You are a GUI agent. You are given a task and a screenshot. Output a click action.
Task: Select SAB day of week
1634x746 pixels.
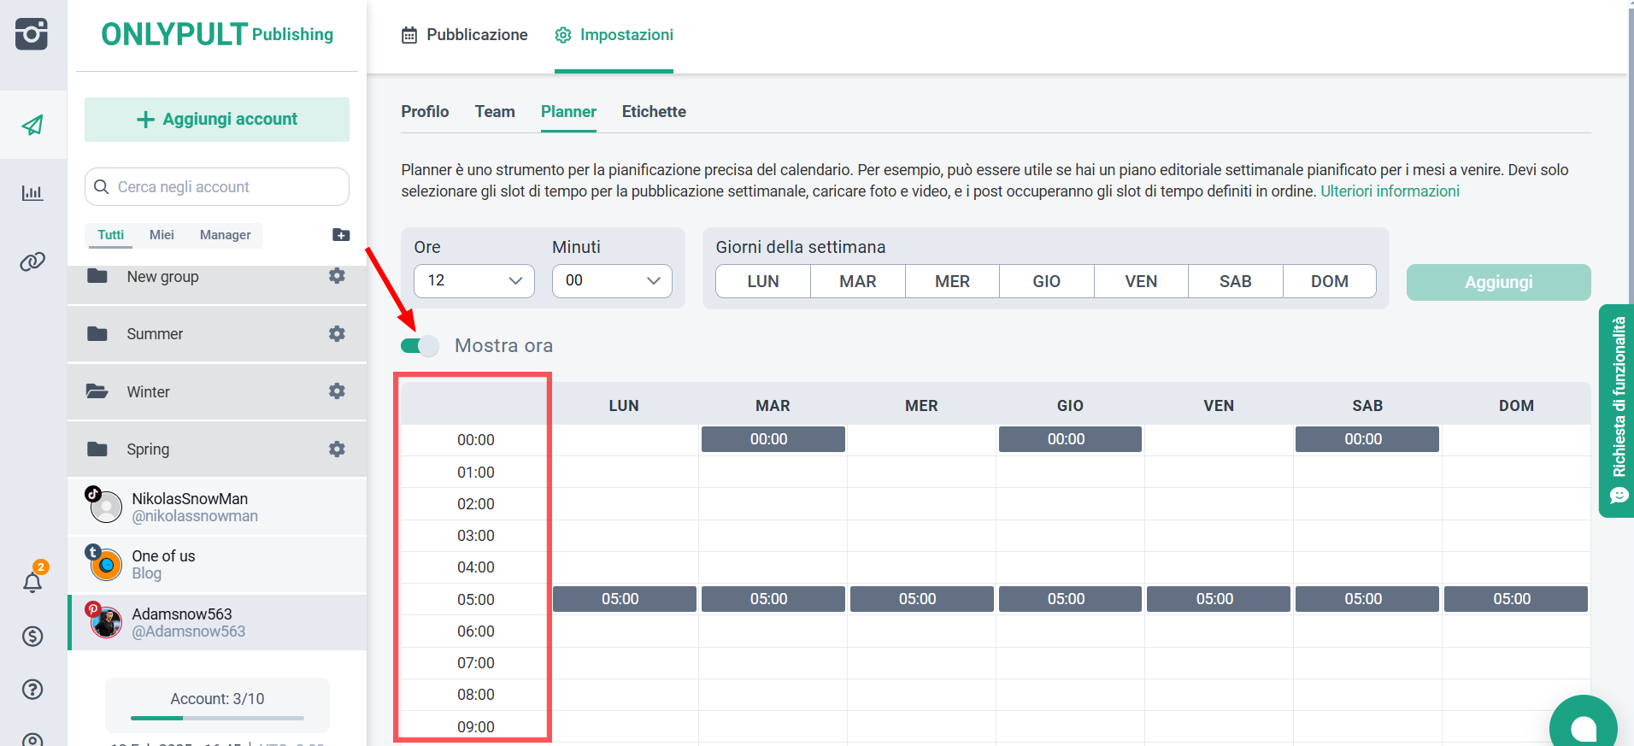(1235, 281)
